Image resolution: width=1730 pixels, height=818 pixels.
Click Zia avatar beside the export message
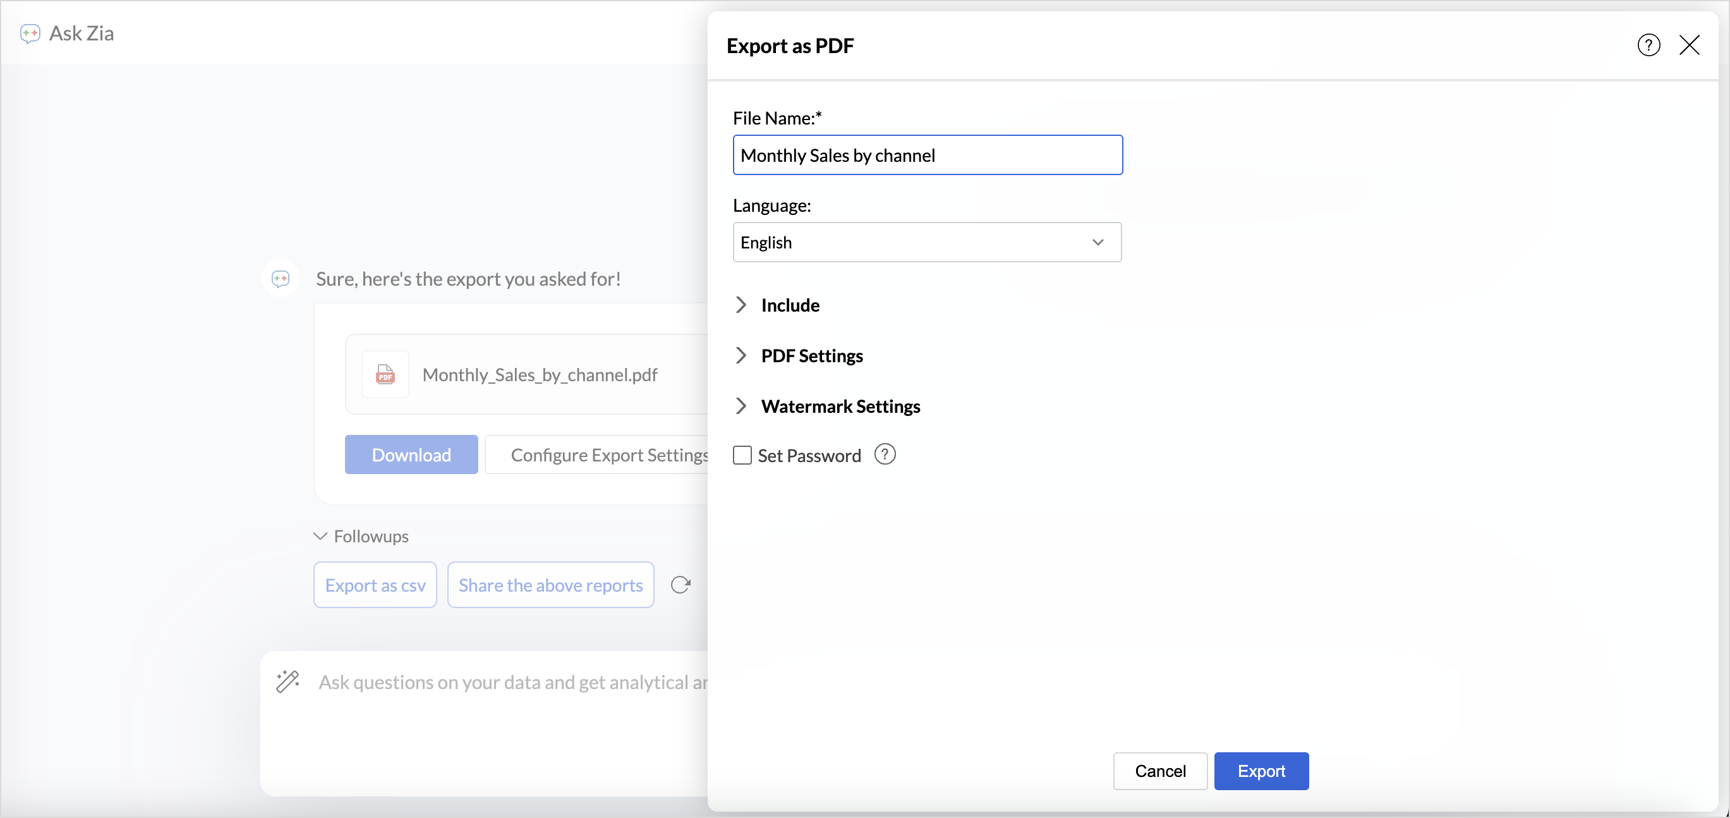(x=280, y=278)
